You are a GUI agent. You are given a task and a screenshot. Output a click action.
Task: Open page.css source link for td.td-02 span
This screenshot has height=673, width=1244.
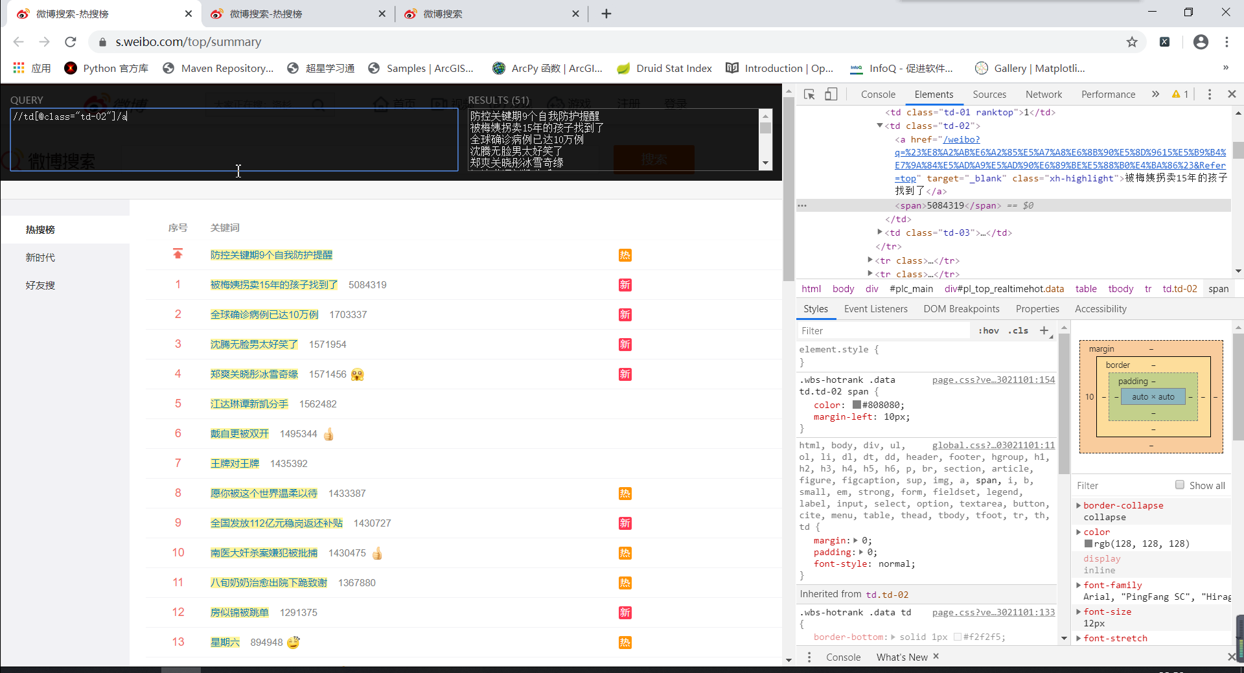pyautogui.click(x=993, y=380)
